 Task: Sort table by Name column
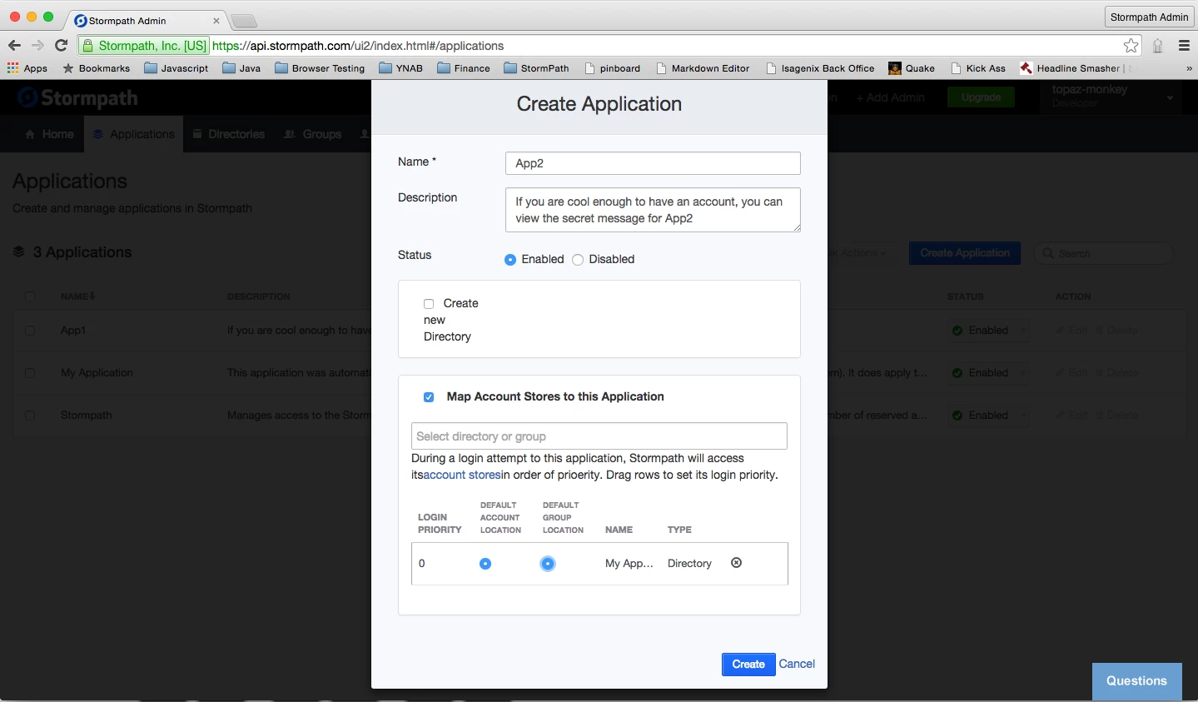[x=77, y=296]
